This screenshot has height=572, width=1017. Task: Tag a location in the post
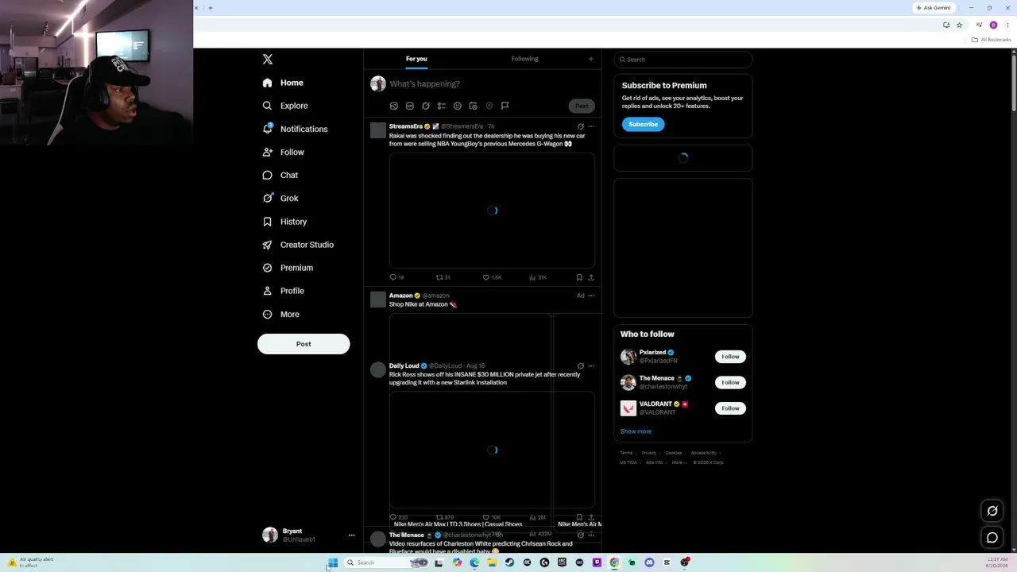(489, 106)
